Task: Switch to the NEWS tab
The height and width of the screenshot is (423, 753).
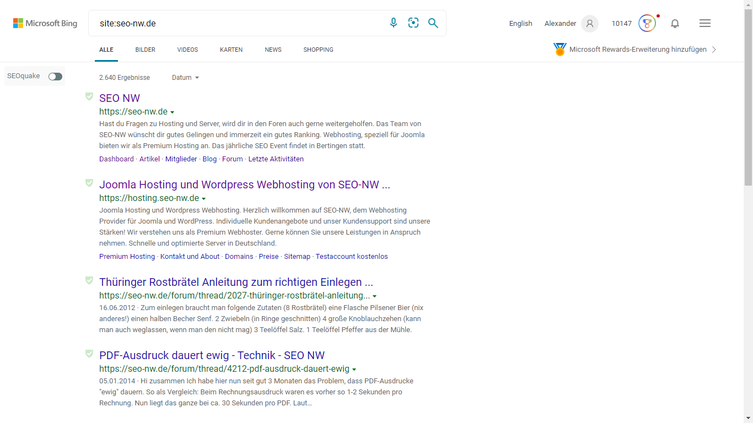Action: click(x=273, y=50)
